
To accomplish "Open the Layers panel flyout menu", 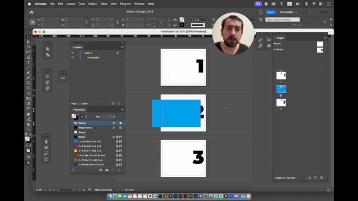I will pyautogui.click(x=123, y=47).
